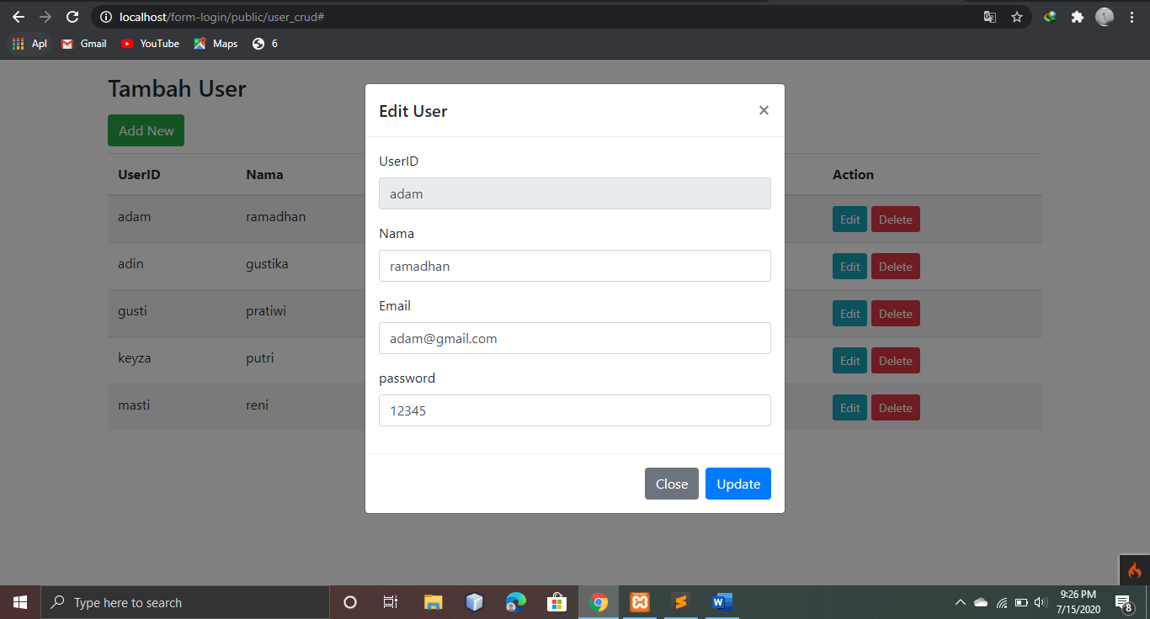Open Maps bookmark
The image size is (1150, 619).
[x=216, y=44]
